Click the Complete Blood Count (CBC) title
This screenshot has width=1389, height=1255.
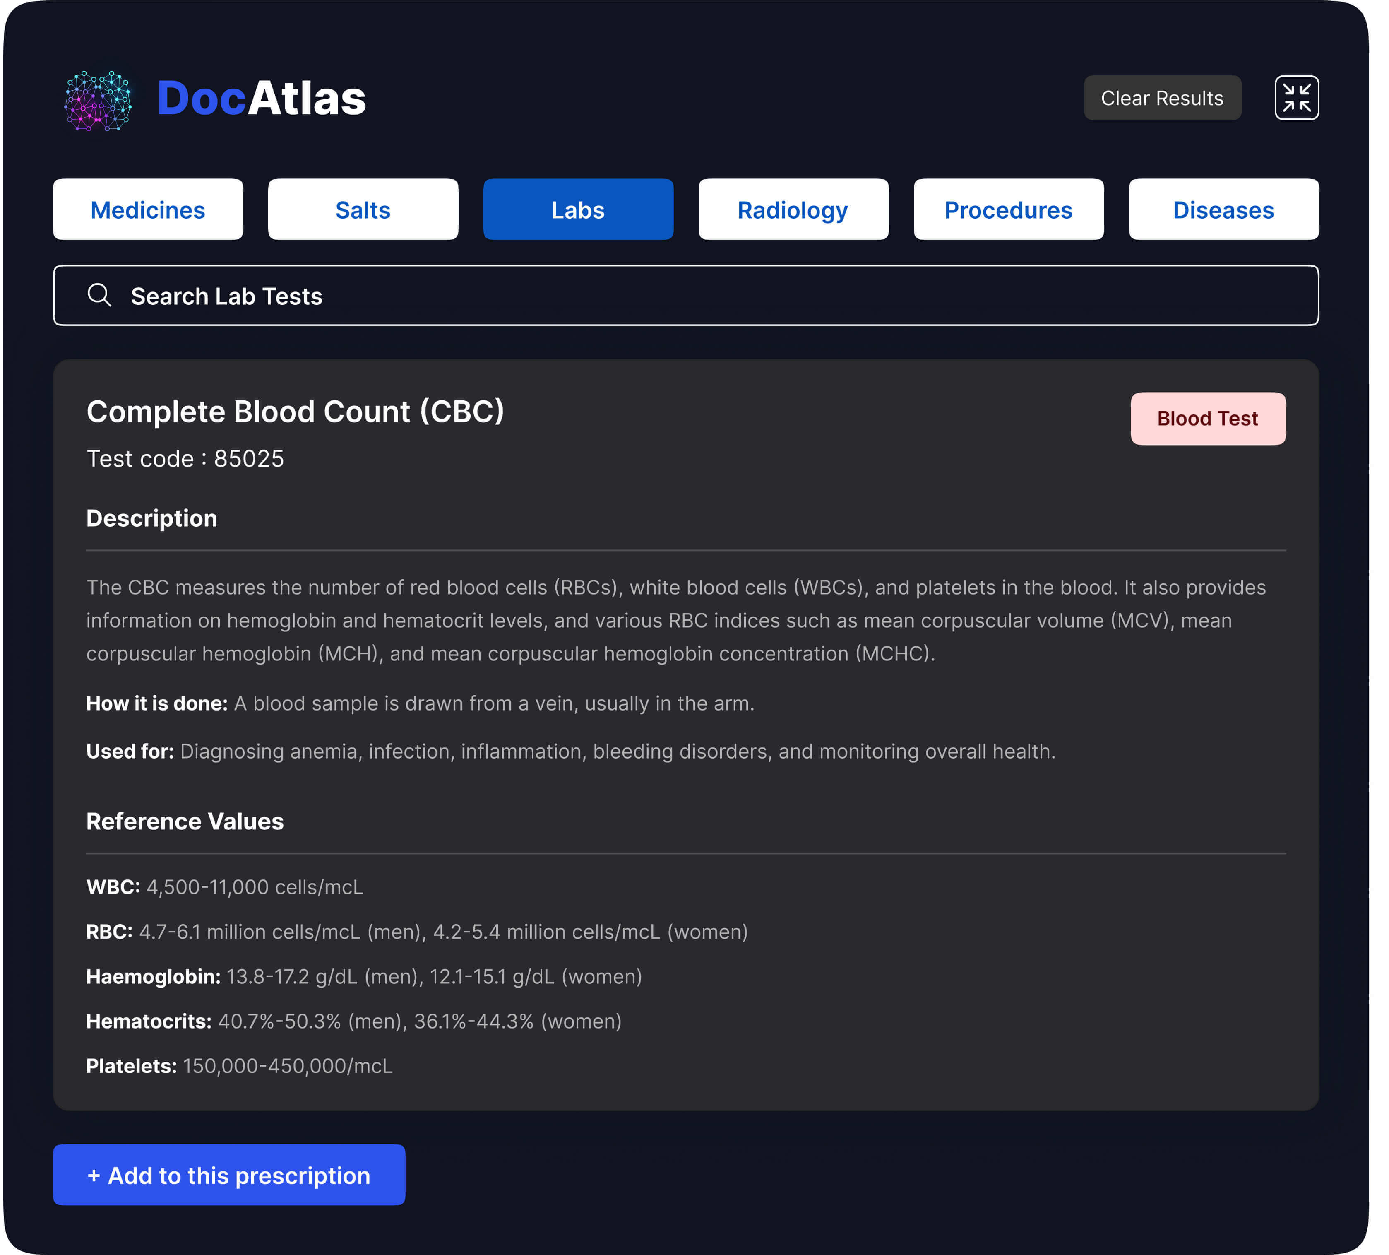click(x=295, y=412)
